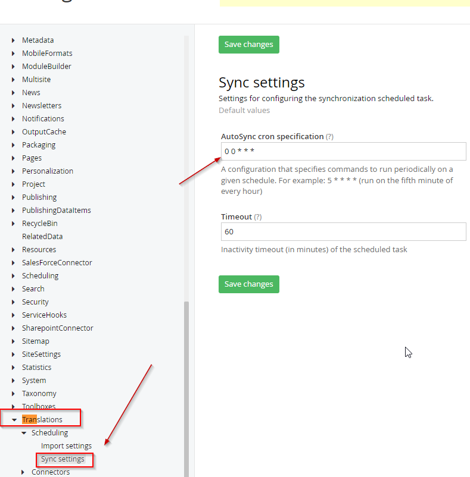Expand the ServiceHooks node arrow
This screenshot has height=477, width=470.
point(13,315)
